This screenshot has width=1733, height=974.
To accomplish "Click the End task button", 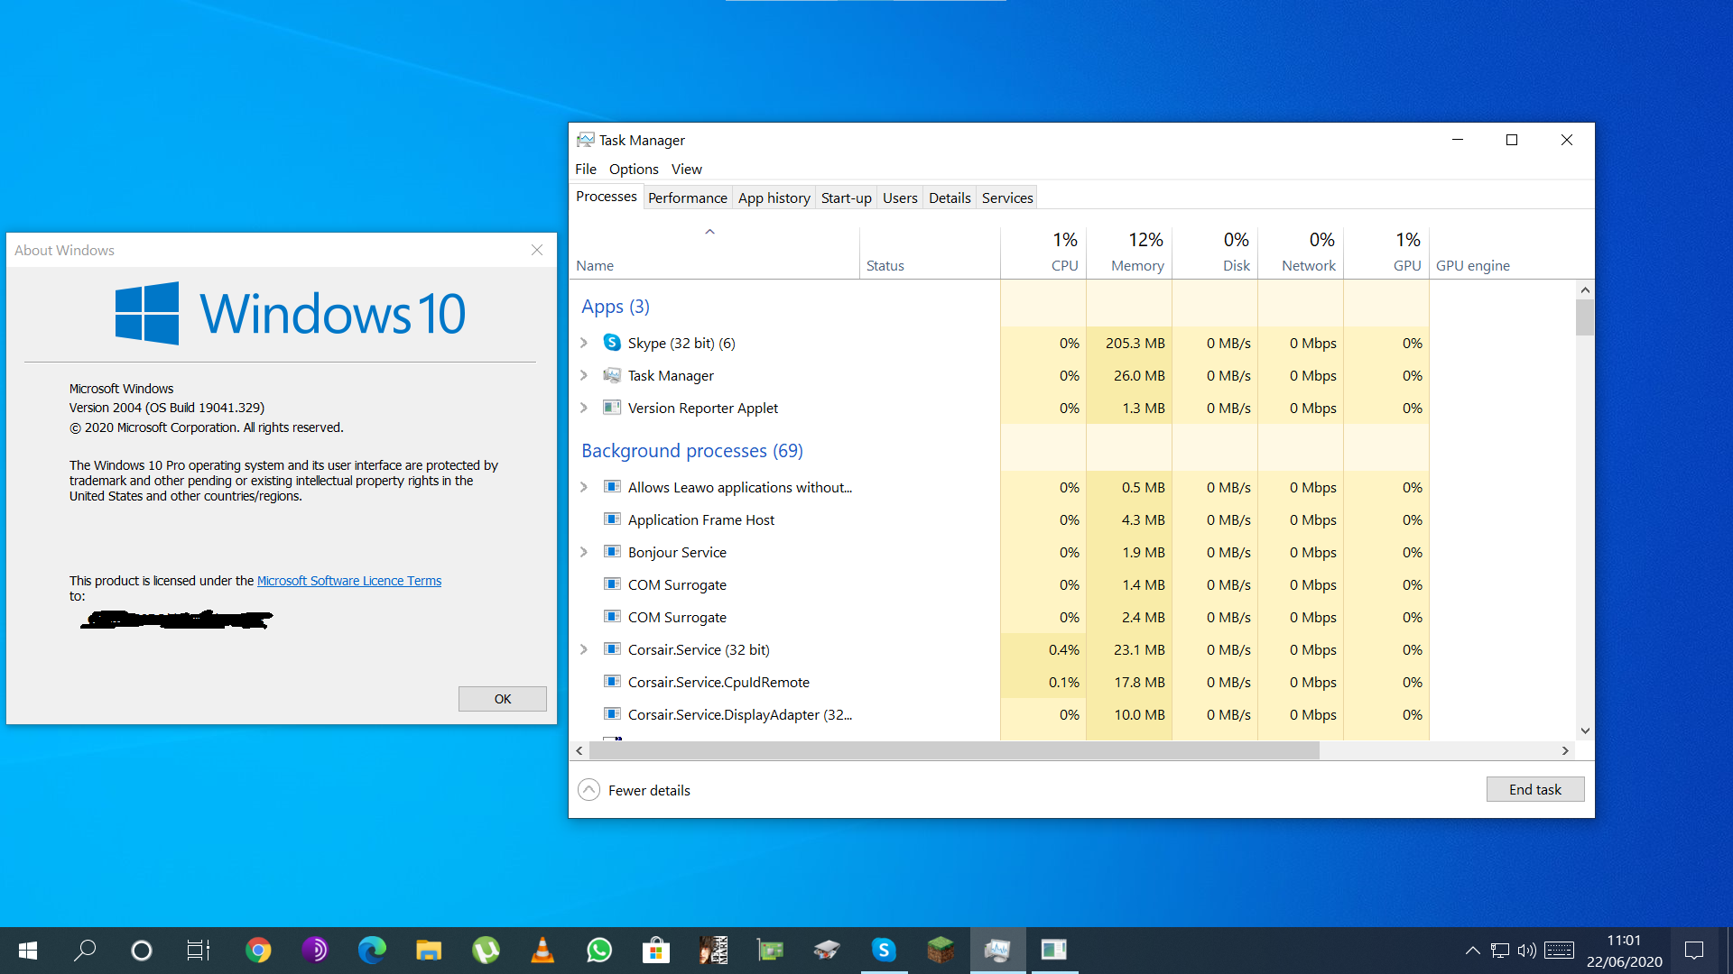I will pyautogui.click(x=1535, y=789).
